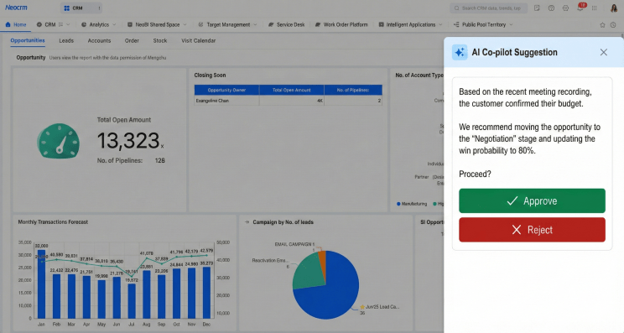Switch to the Stock tab
Screen dimensions: 624x333
tap(160, 40)
